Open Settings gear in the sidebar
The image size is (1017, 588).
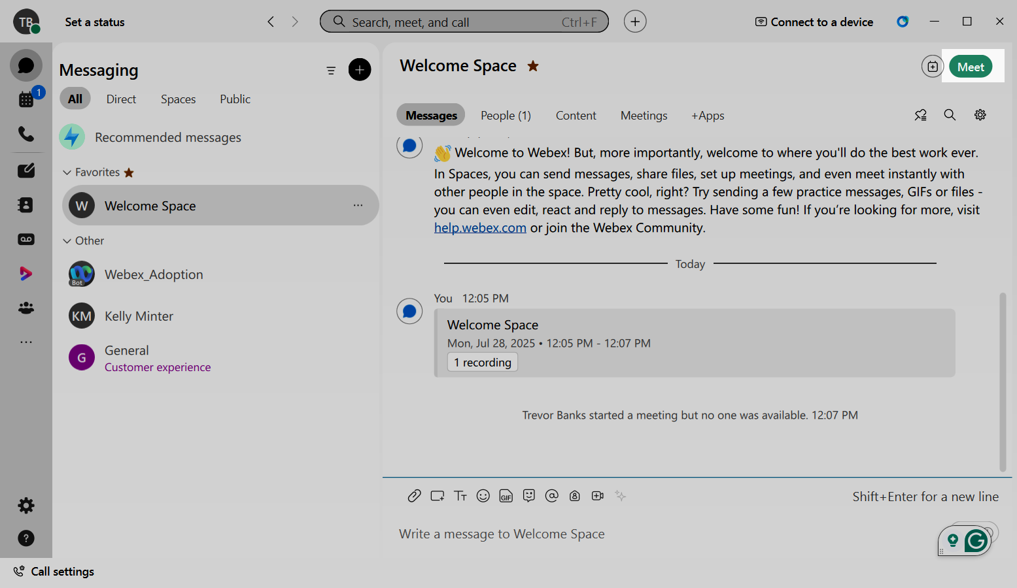(x=26, y=505)
